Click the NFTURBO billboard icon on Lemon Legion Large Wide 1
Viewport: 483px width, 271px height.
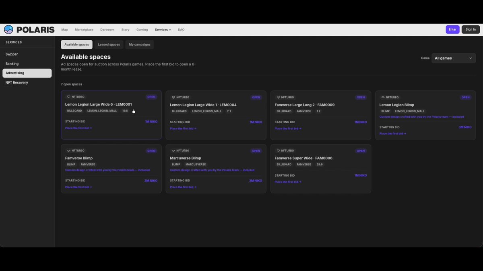(x=173, y=97)
